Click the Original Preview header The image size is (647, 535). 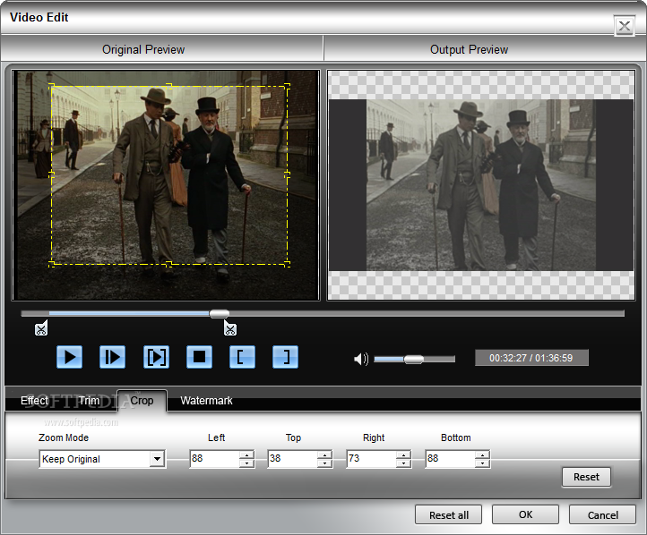tap(143, 49)
